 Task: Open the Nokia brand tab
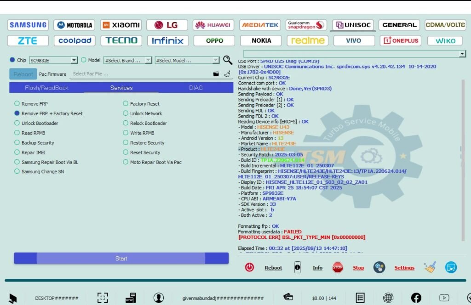tap(261, 40)
